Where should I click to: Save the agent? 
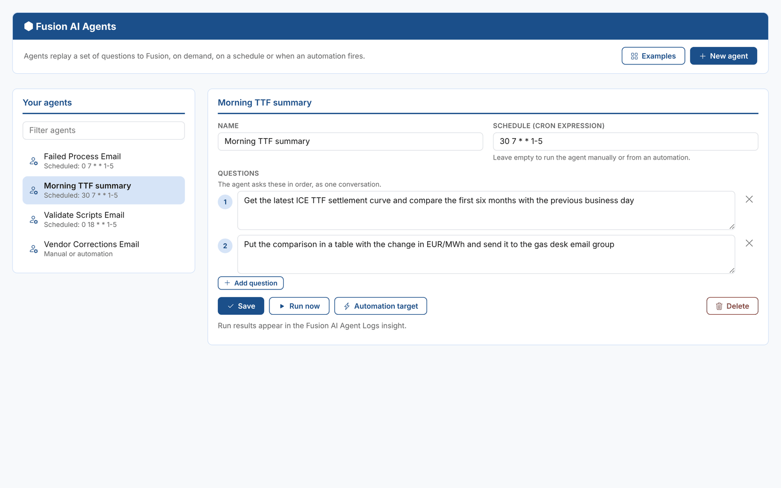(x=241, y=306)
